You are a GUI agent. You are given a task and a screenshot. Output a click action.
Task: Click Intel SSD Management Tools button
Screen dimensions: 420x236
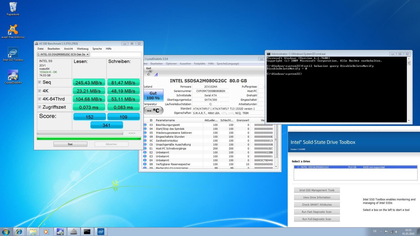click(317, 190)
